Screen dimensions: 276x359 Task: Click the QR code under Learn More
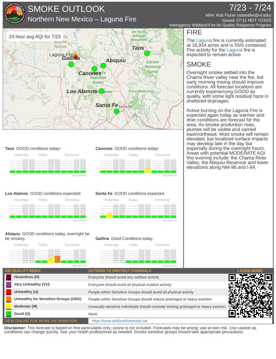coord(250,296)
